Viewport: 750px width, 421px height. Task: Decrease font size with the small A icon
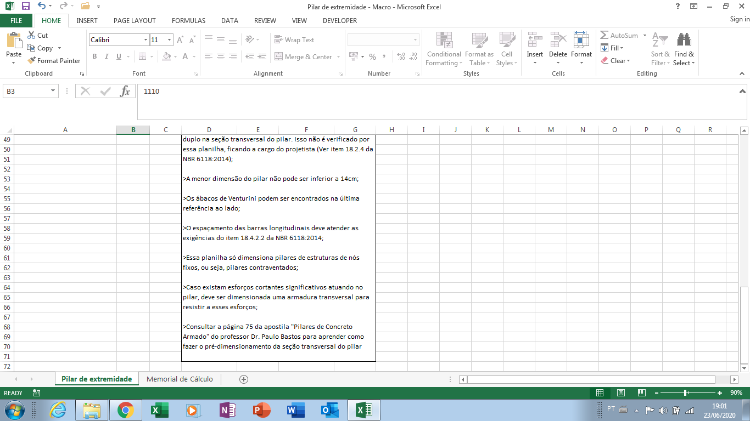[x=192, y=40]
